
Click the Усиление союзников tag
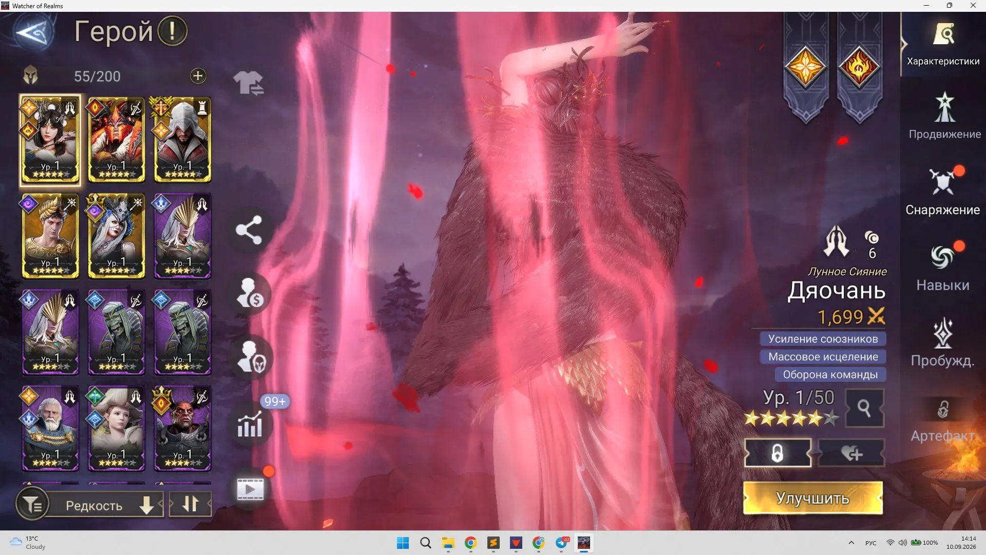823,339
